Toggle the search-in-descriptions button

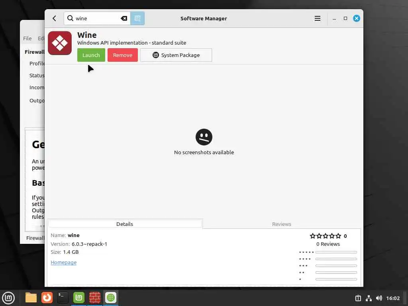137,18
